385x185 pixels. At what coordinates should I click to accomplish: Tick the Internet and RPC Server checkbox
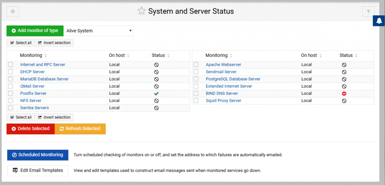(x=11, y=65)
